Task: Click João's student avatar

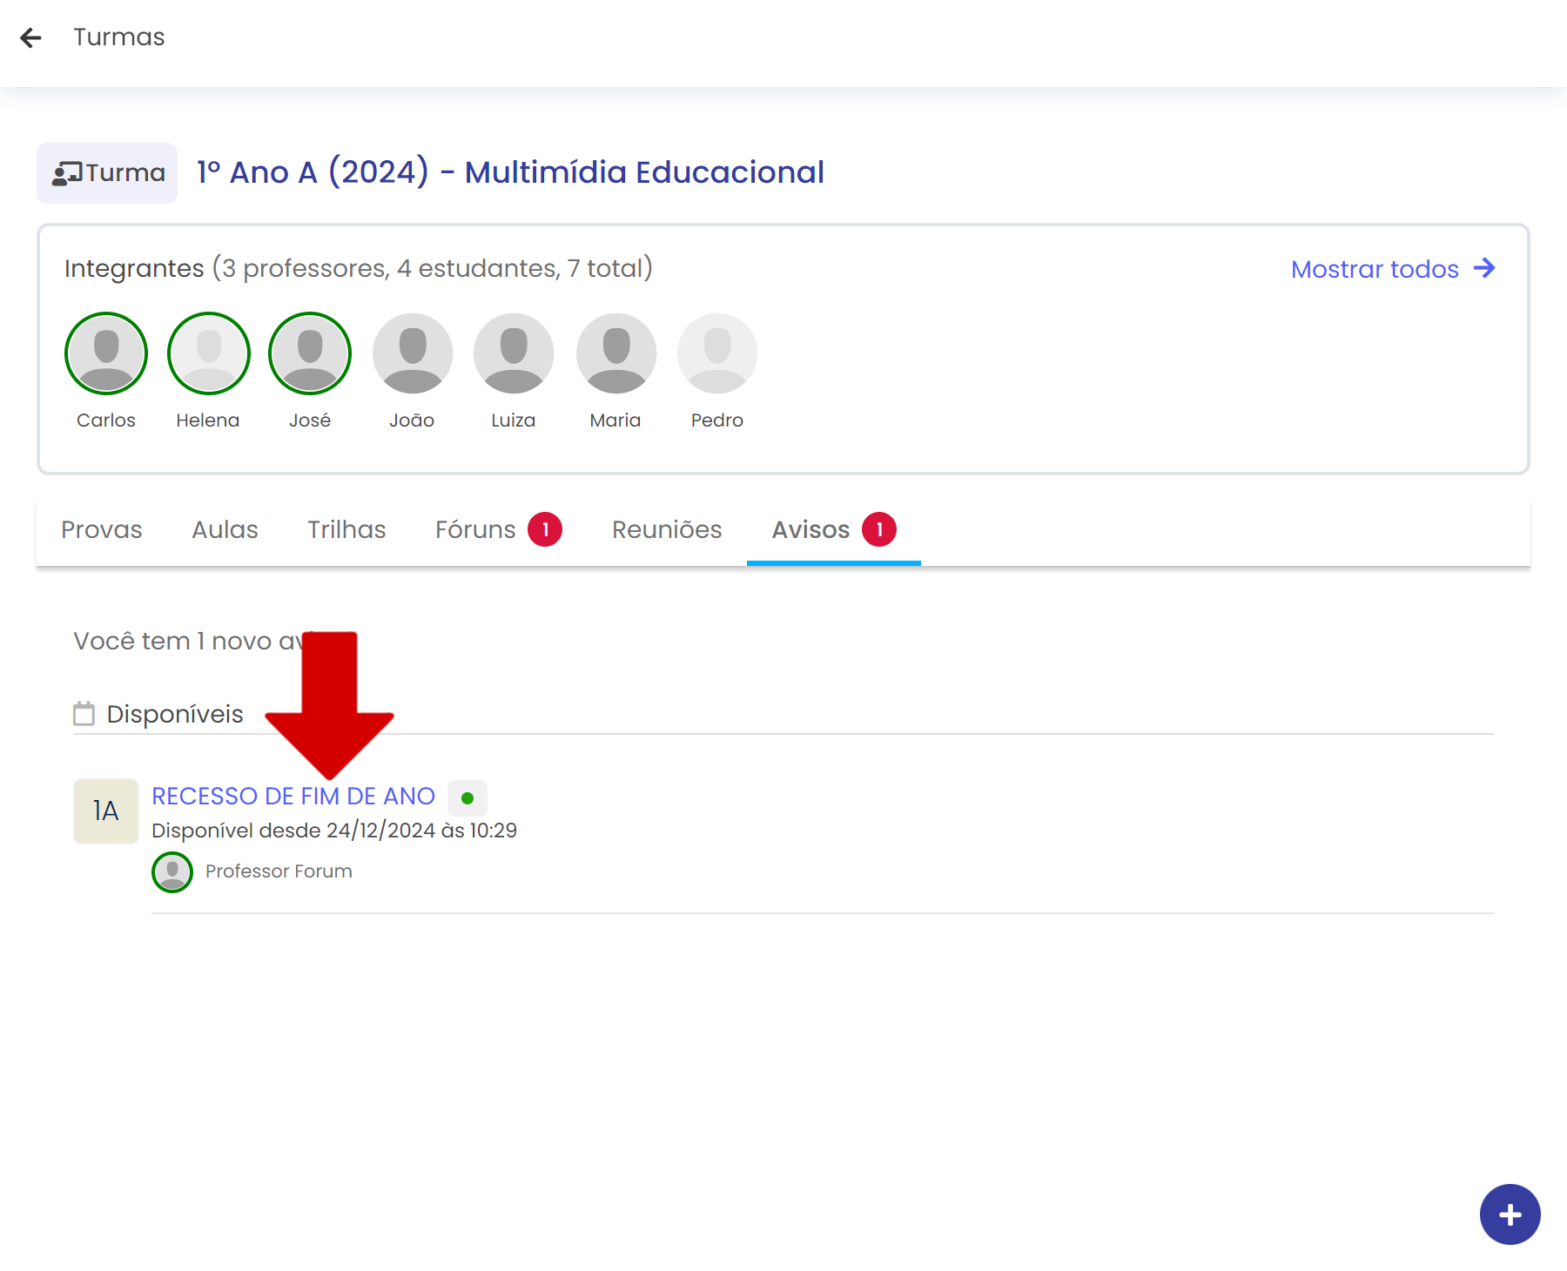Action: click(412, 353)
